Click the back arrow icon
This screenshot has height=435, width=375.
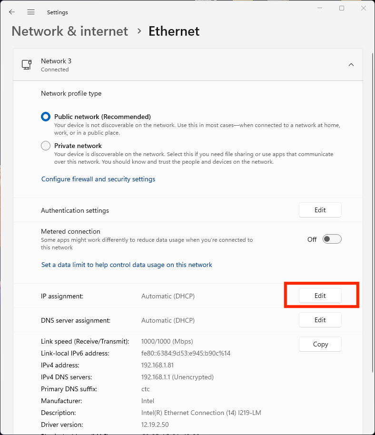12,12
